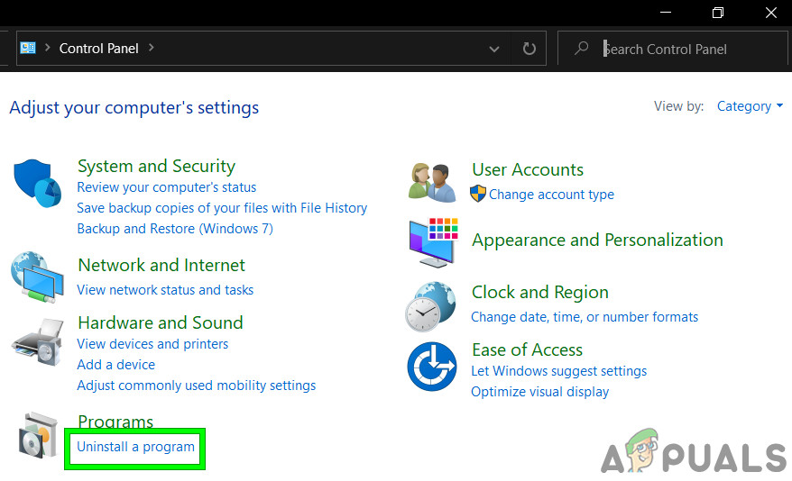This screenshot has height=481, width=792.
Task: Open Clock and Region category
Action: point(539,292)
